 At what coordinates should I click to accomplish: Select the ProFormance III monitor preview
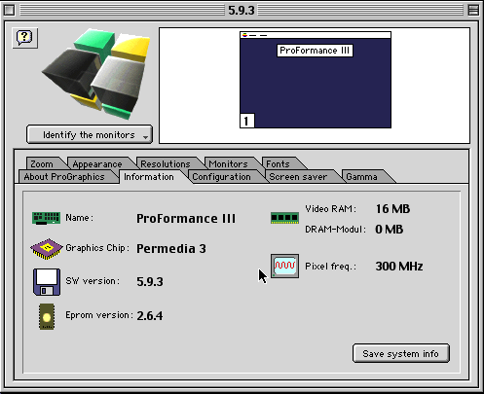click(316, 80)
